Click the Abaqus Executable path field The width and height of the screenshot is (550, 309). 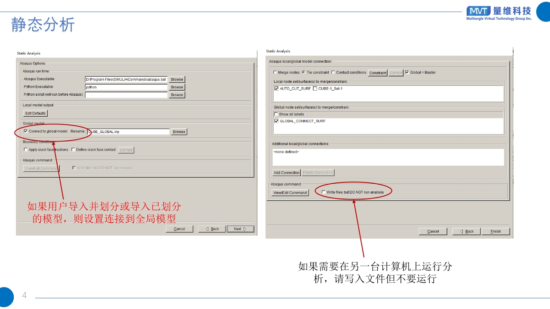[x=126, y=79]
